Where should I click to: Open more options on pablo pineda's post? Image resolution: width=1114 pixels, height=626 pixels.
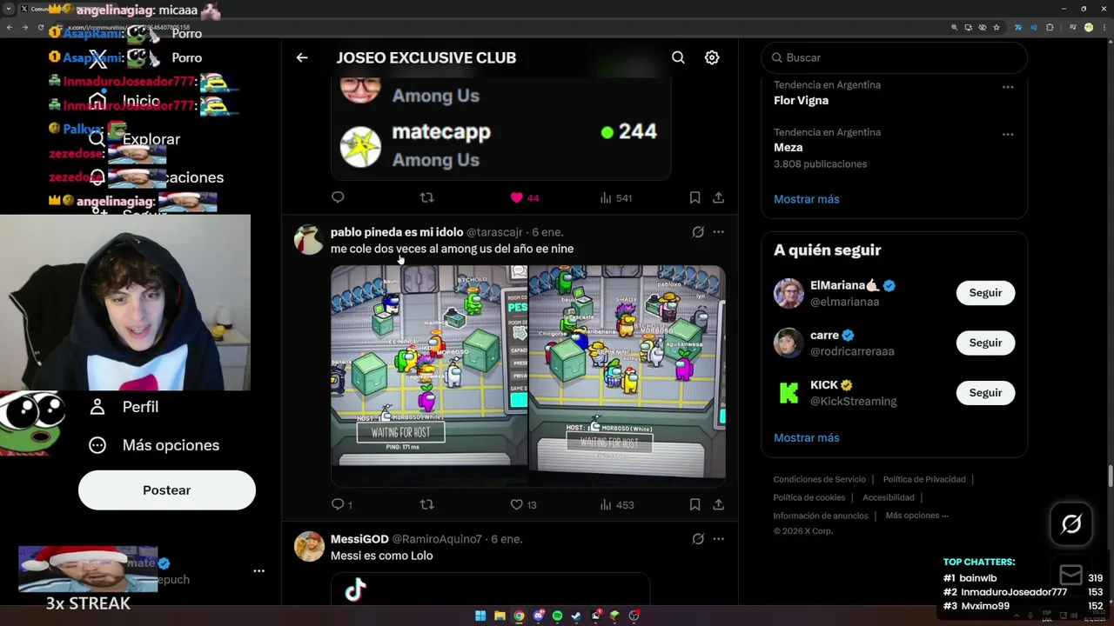click(x=718, y=232)
